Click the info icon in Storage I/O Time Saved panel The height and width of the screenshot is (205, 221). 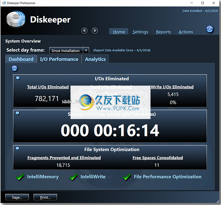pyautogui.click(x=17, y=113)
